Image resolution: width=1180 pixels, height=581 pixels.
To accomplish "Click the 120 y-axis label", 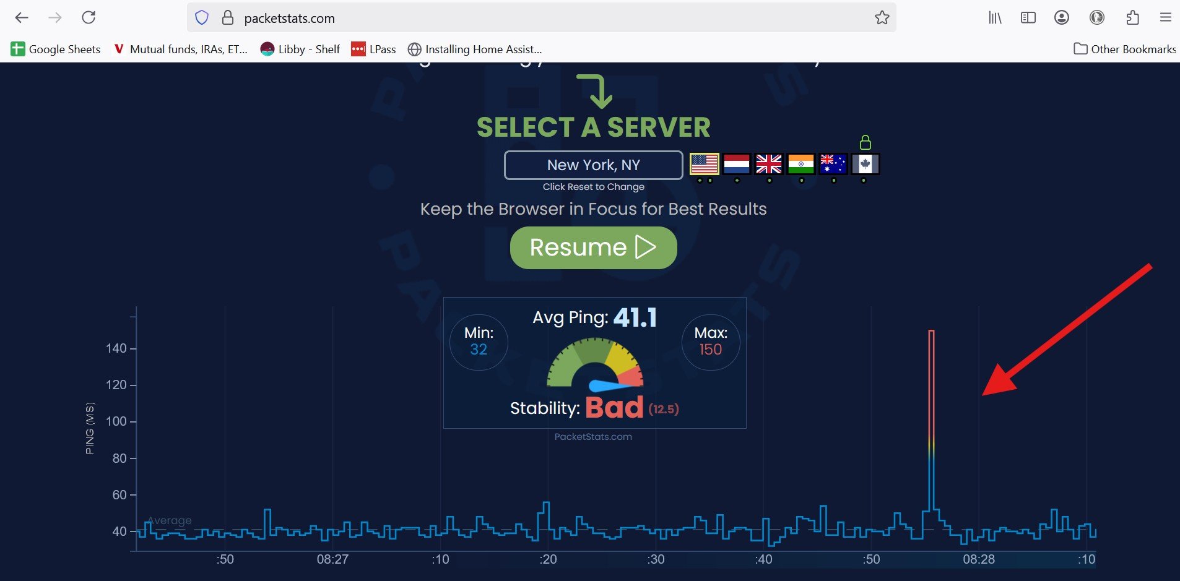I will 116,385.
